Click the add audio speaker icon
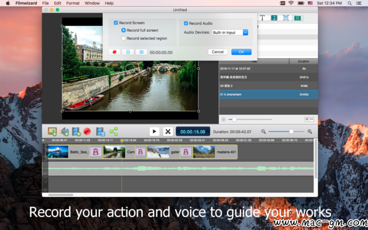This screenshot has height=230, width=368. point(64,132)
